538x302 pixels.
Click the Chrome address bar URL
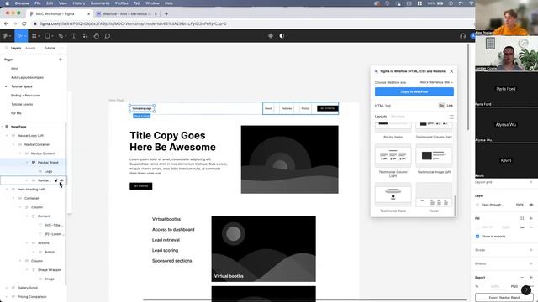click(133, 24)
